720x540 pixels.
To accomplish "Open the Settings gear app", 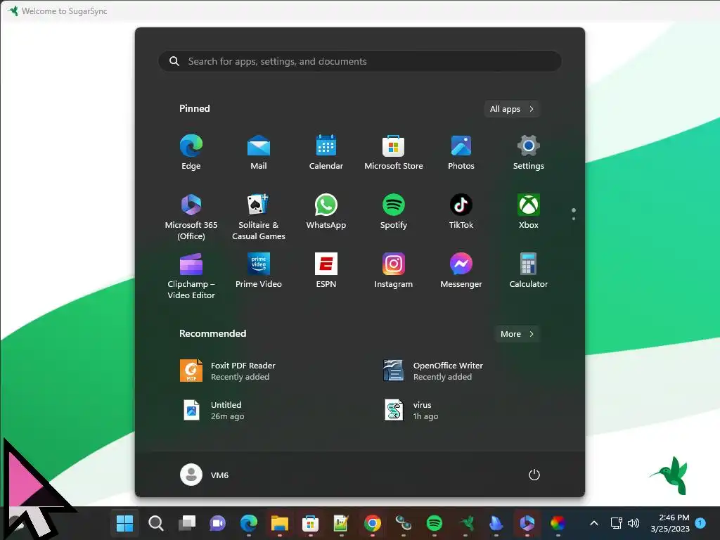I will pos(529,152).
